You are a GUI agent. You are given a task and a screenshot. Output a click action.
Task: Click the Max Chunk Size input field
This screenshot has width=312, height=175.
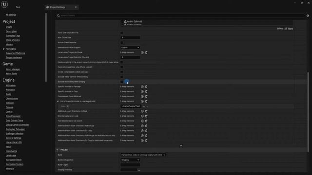pos(130,38)
